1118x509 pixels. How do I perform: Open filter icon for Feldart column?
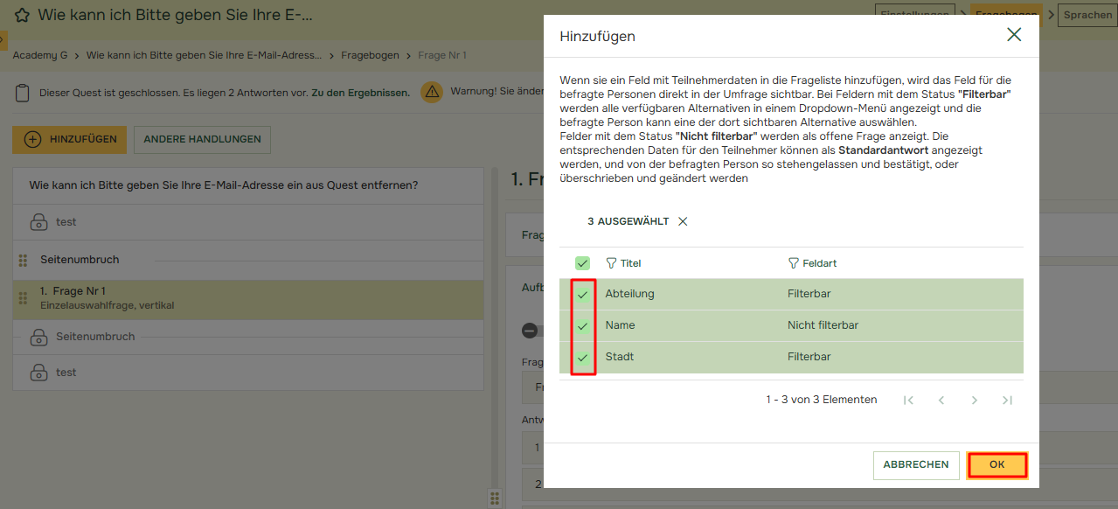(793, 263)
